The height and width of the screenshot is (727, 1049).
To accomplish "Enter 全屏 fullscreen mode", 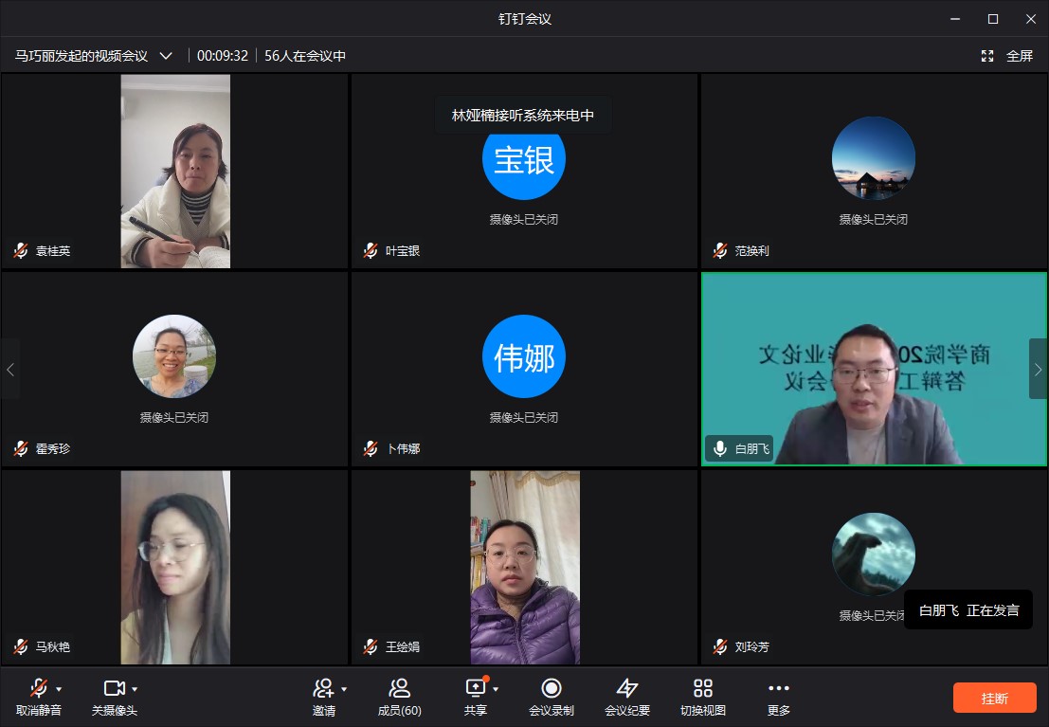I will 1007,56.
